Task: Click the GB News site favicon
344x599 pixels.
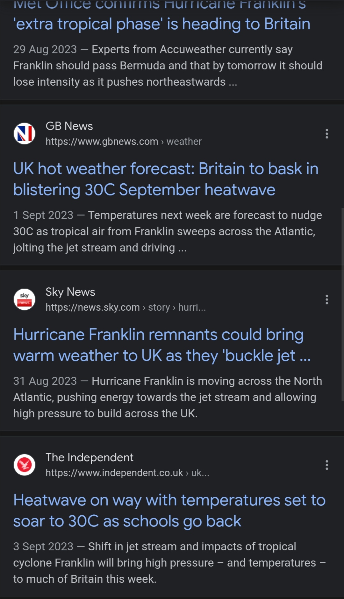Action: 25,133
